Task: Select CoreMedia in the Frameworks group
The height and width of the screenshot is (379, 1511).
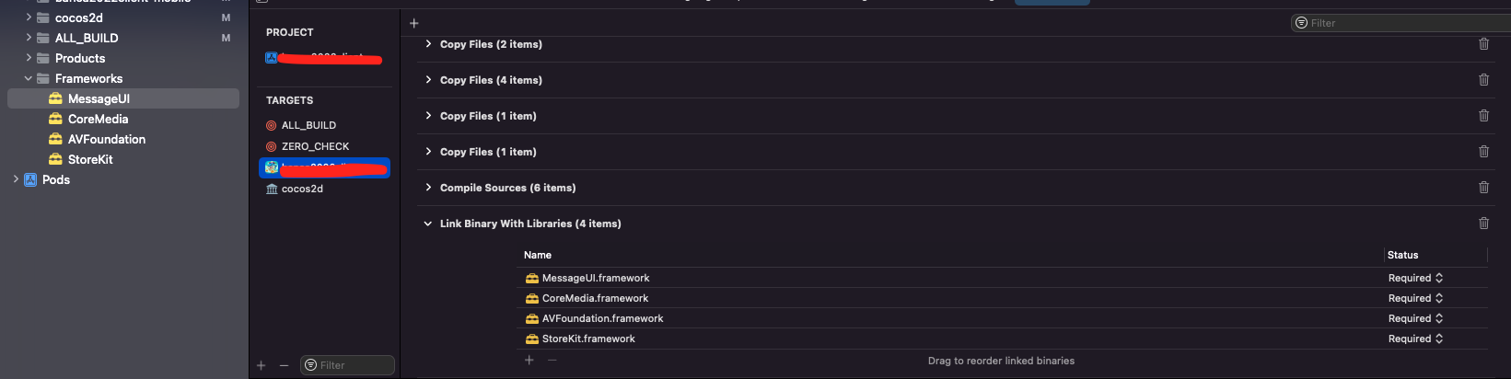Action: pyautogui.click(x=98, y=119)
